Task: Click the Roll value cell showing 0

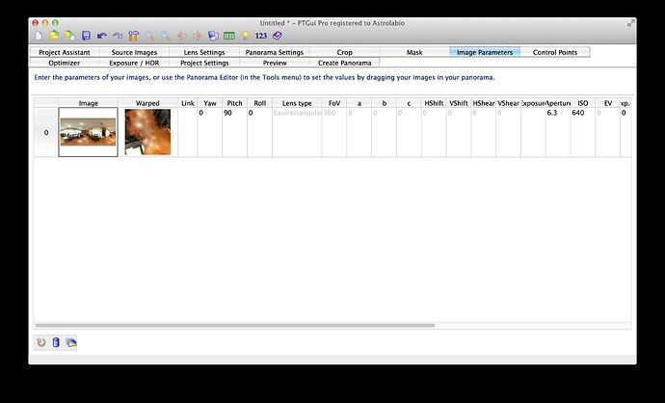Action: (x=259, y=132)
